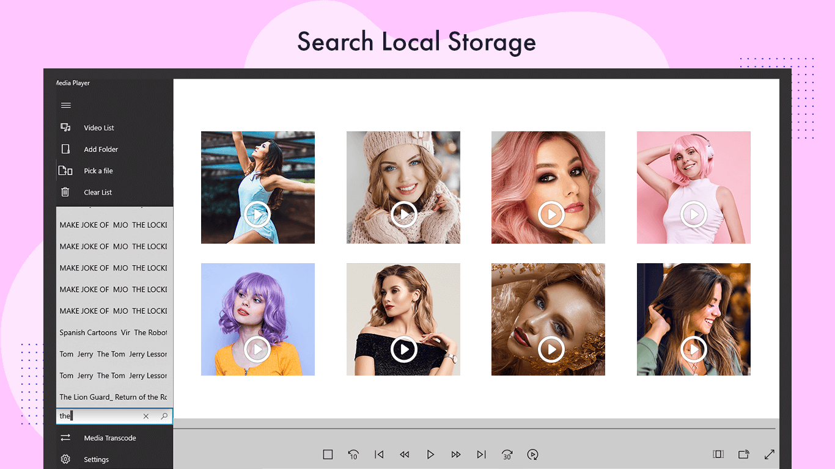
Task: Open the hamburger navigation menu
Action: (x=66, y=106)
